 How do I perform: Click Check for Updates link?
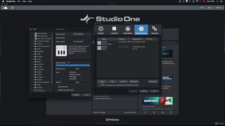tap(99, 112)
